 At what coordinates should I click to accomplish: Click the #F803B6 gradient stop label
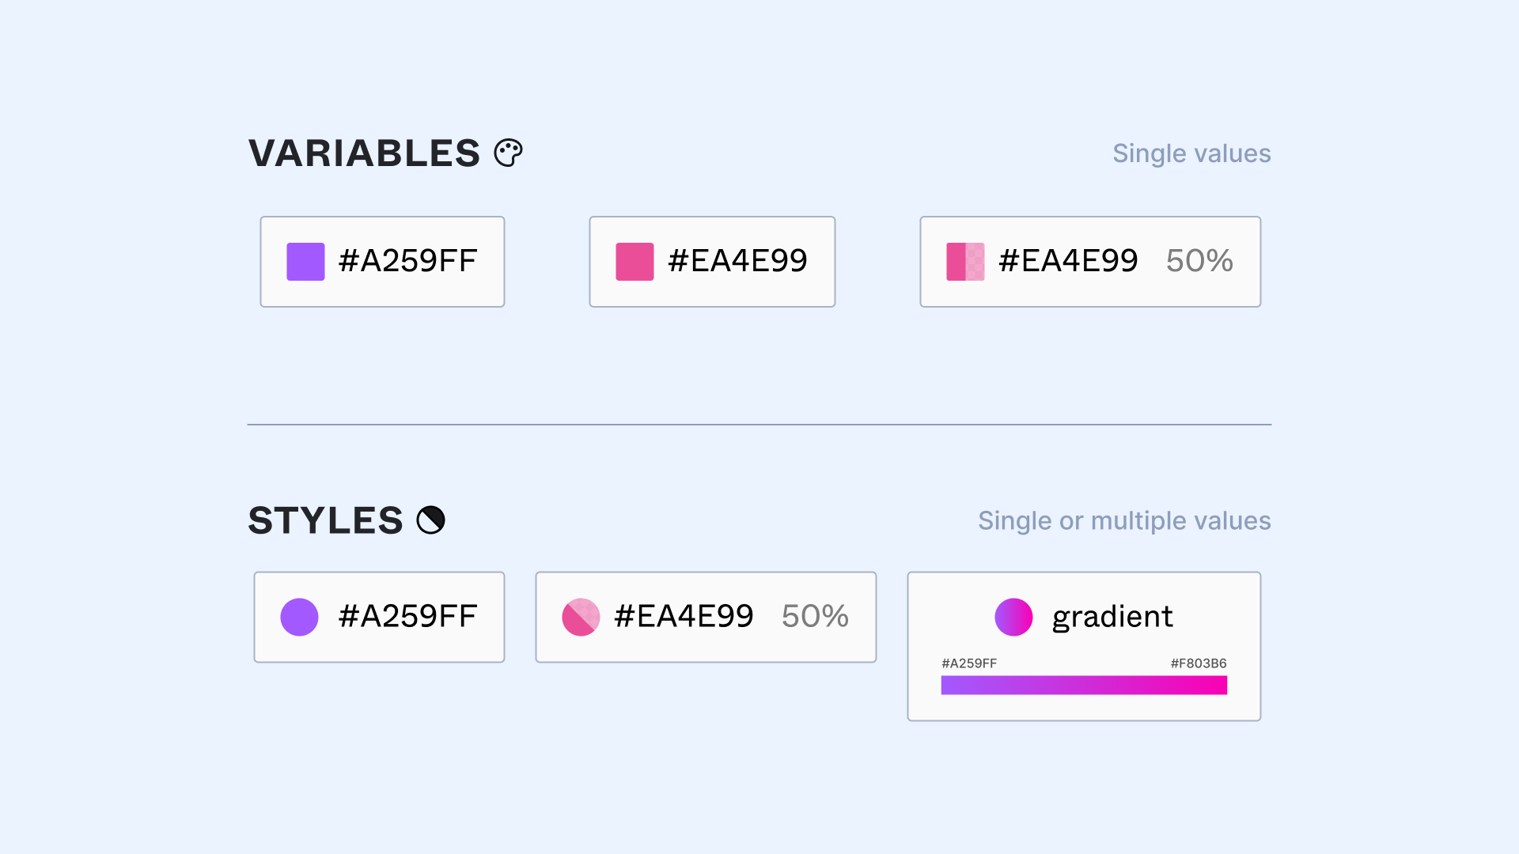pos(1199,663)
